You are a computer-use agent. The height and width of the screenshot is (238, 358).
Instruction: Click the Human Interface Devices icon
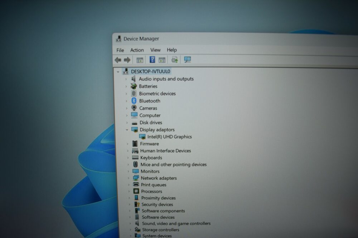(x=135, y=151)
